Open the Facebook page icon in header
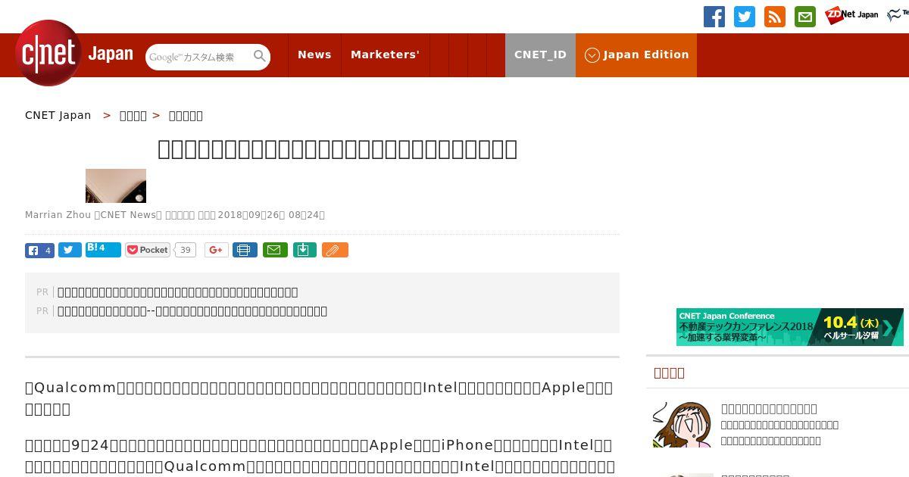The height and width of the screenshot is (477, 909). tap(714, 17)
